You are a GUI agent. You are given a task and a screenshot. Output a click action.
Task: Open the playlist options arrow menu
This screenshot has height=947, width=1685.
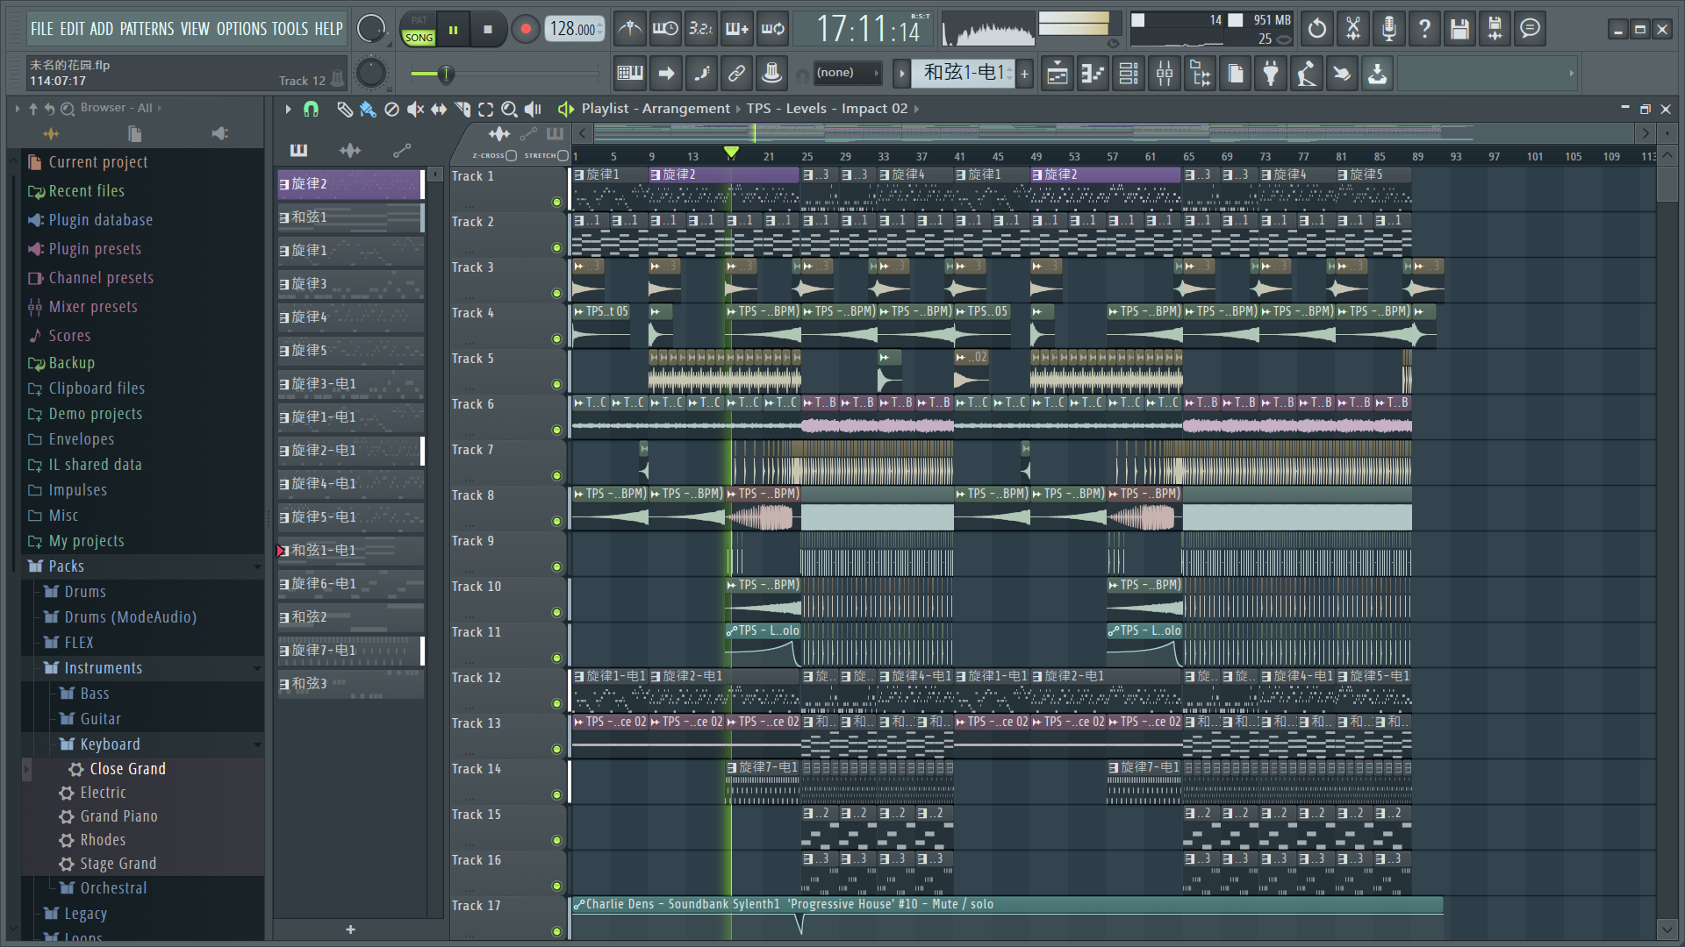(288, 109)
